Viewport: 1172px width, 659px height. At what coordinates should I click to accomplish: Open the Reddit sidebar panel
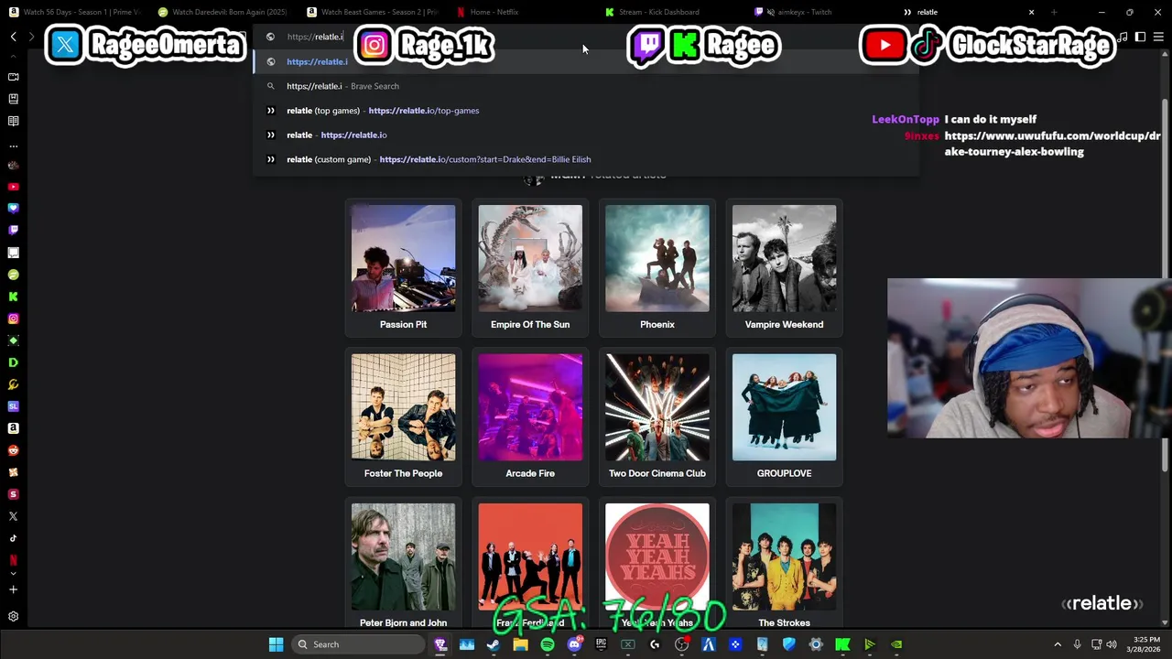click(13, 450)
